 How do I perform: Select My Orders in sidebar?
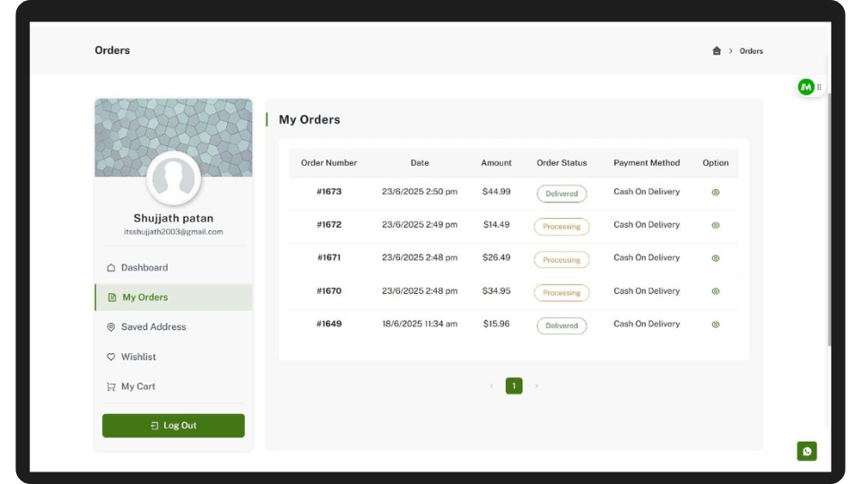pyautogui.click(x=173, y=298)
